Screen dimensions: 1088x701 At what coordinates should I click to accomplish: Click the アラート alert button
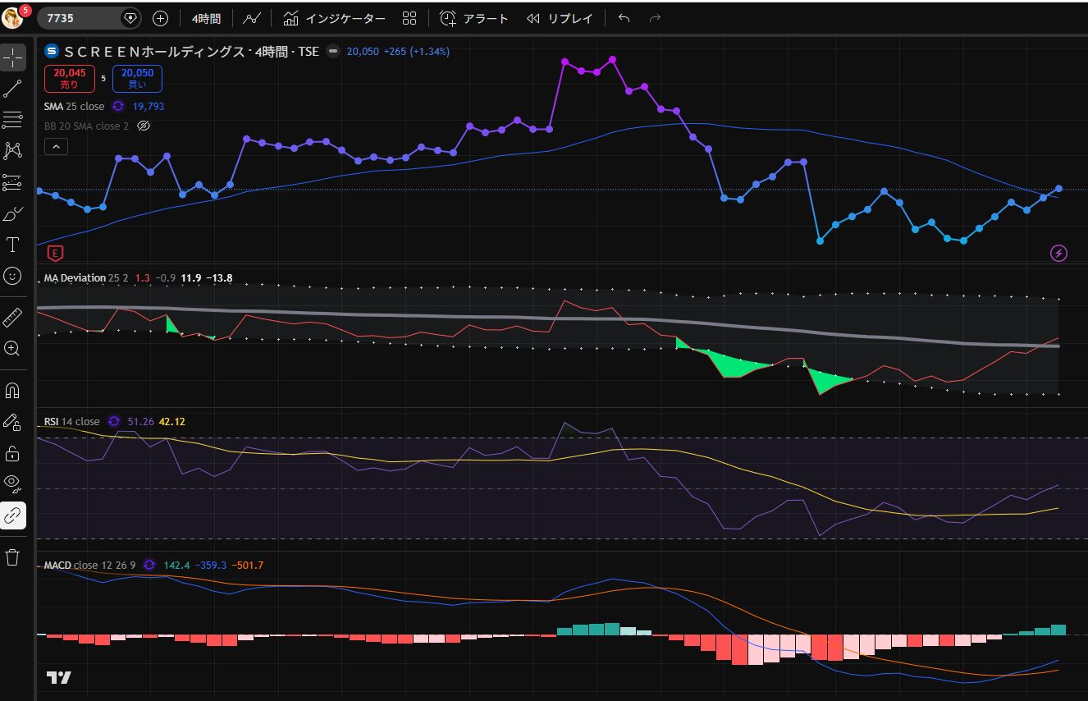click(x=474, y=18)
